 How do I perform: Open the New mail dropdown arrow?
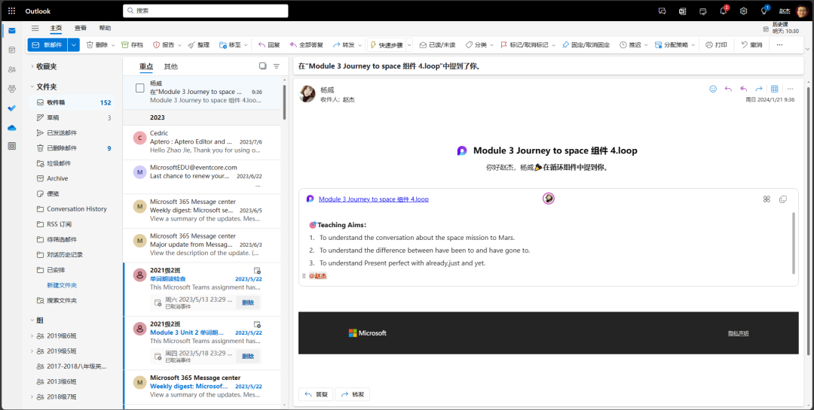[x=74, y=45]
